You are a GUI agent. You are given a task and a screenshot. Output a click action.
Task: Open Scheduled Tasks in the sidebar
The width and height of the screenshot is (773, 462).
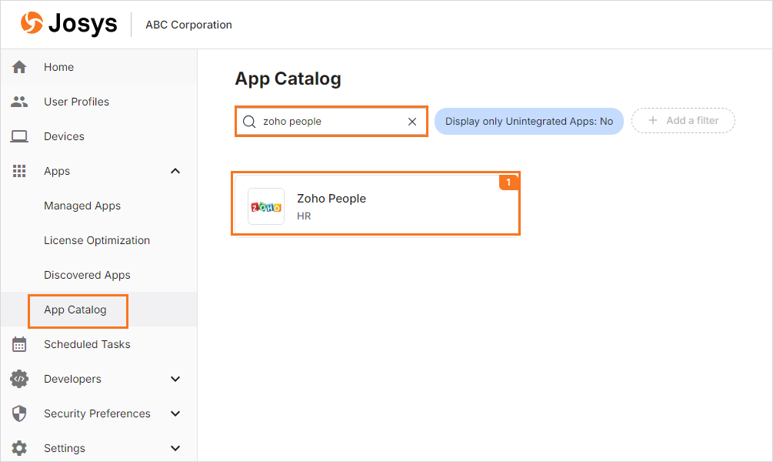87,344
